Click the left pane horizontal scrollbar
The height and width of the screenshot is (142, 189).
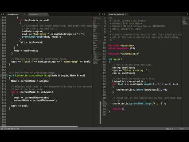click(x=39, y=127)
